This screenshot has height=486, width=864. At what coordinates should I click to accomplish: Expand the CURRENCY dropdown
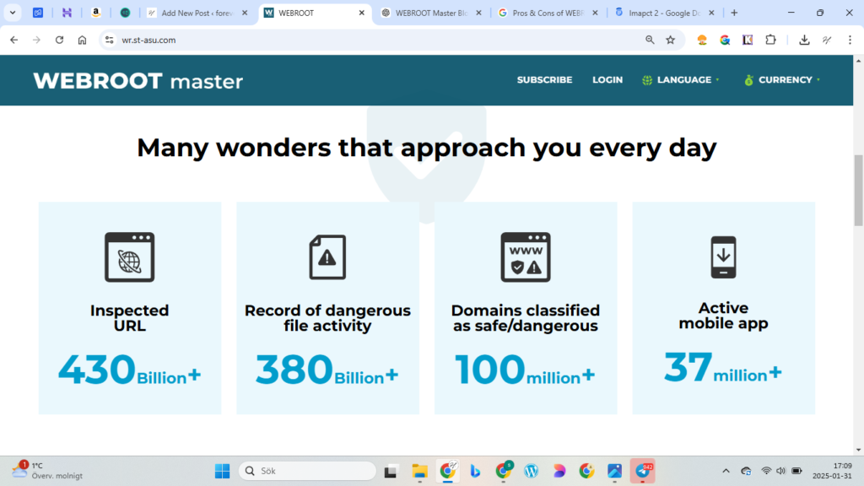point(781,80)
